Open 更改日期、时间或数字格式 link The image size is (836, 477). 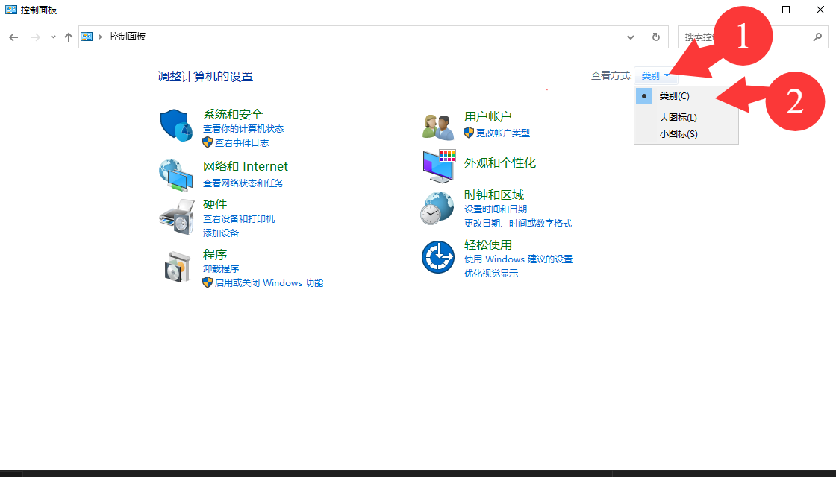pos(517,224)
